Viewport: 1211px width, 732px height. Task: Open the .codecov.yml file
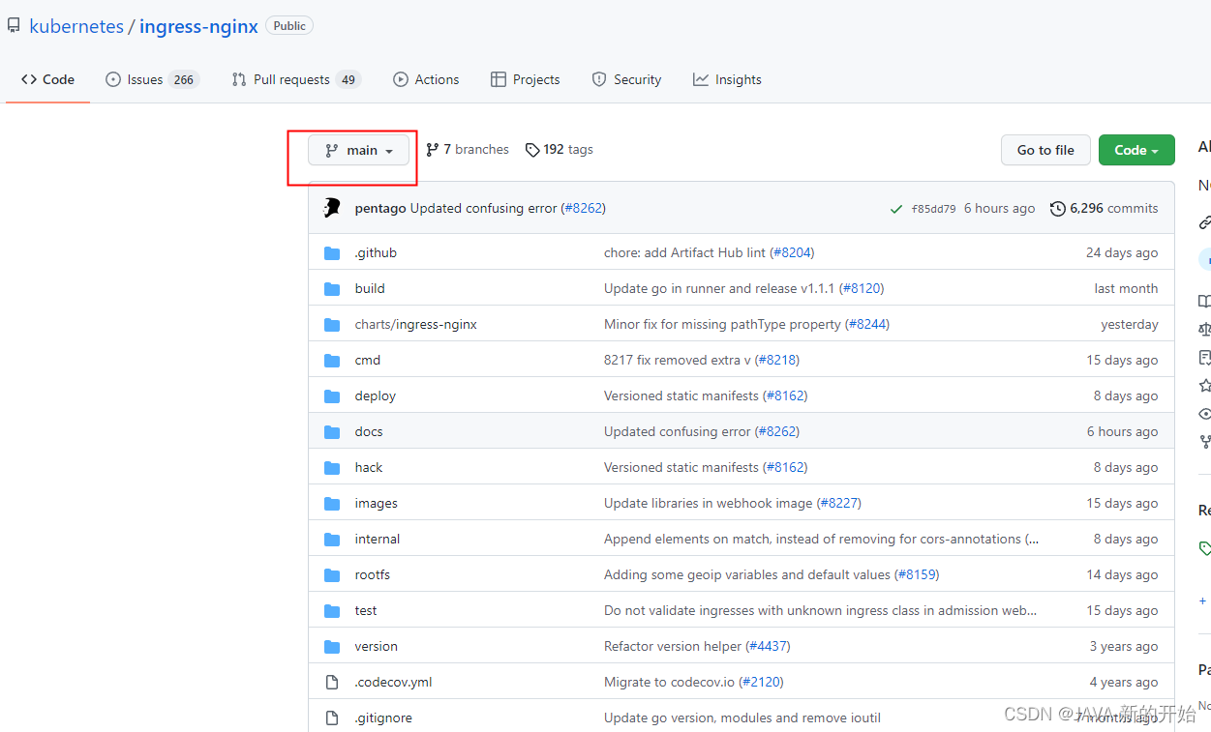394,682
